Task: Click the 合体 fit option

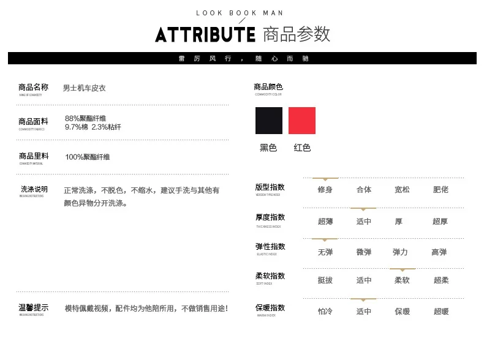Action: click(364, 190)
